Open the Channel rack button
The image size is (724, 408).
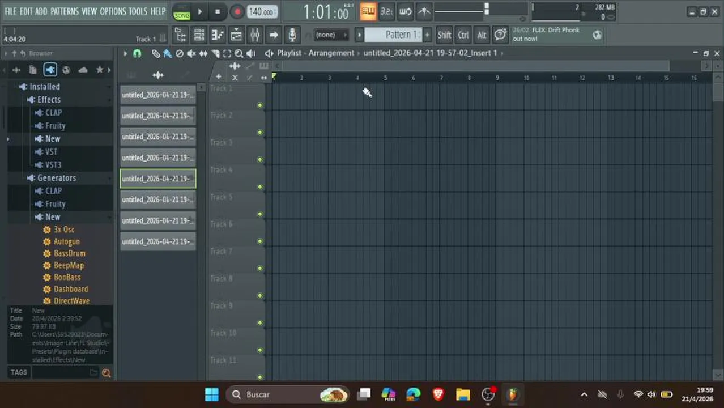pos(199,35)
